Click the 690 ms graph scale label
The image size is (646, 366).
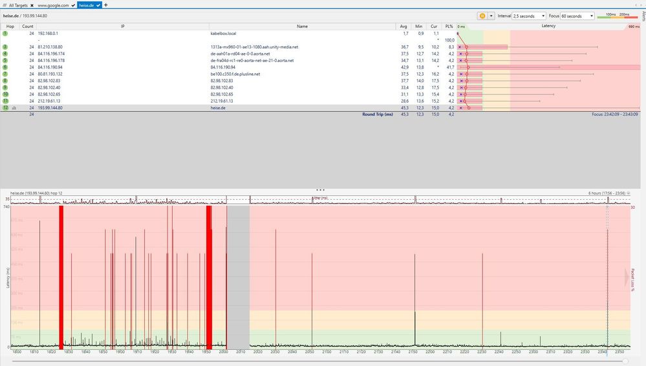pyautogui.click(x=634, y=27)
